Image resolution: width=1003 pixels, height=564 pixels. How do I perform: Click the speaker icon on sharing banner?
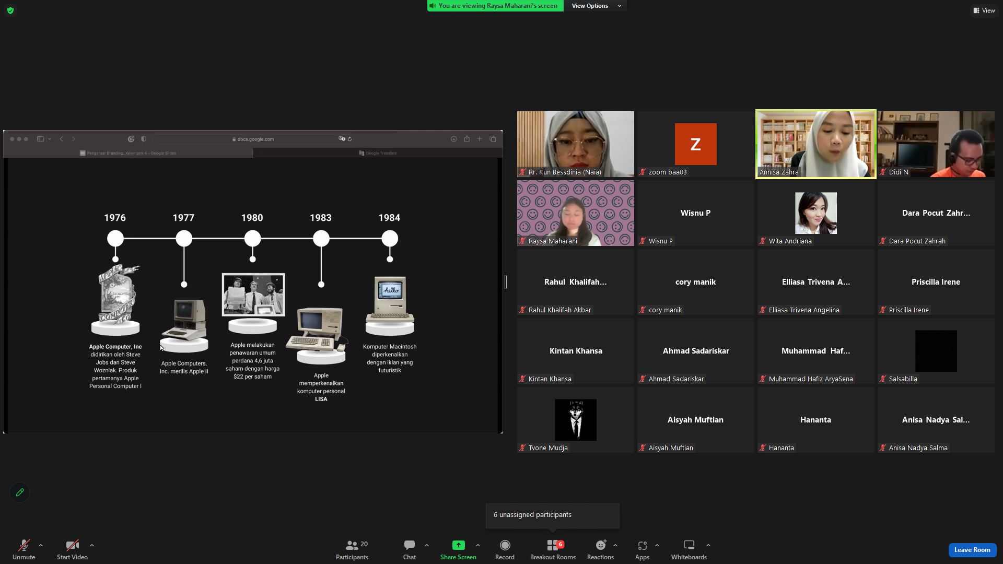(x=433, y=6)
